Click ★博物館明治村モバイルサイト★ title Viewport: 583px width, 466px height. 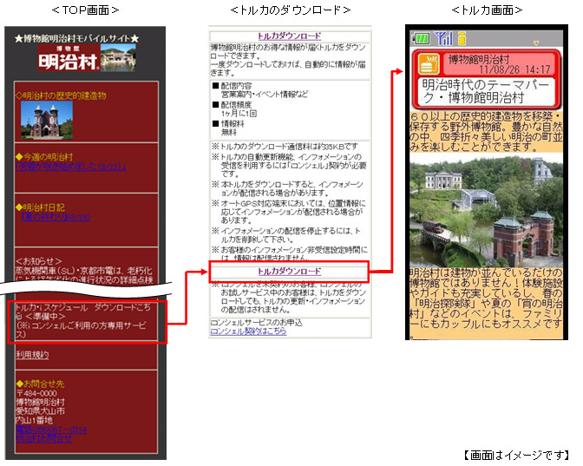77,38
